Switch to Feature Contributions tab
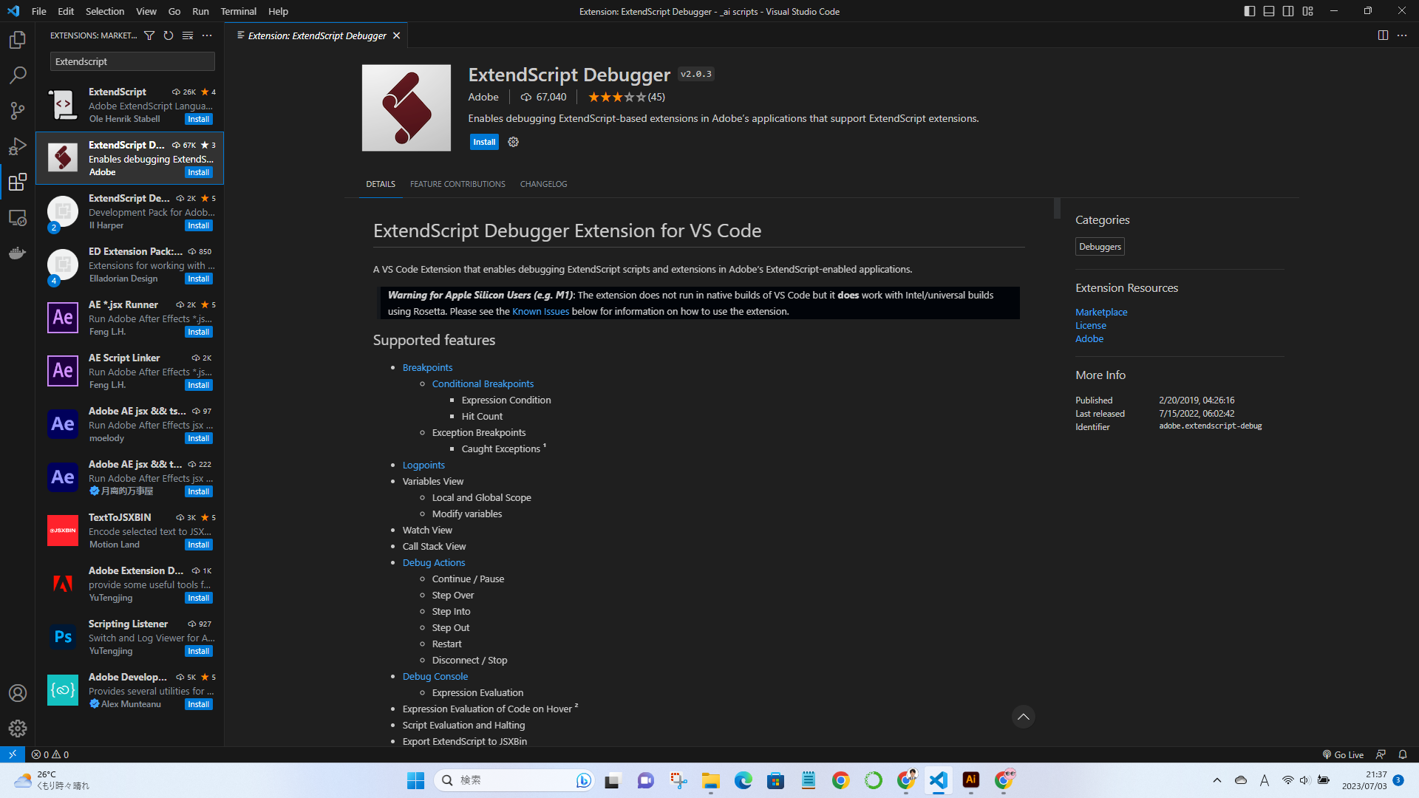Screen dimensions: 1419x798 (x=457, y=184)
